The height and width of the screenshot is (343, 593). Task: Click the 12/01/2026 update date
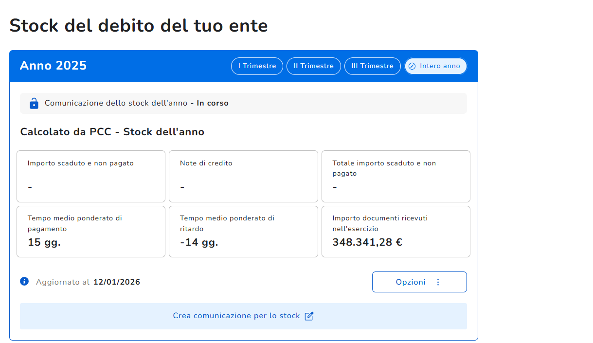[x=117, y=282]
